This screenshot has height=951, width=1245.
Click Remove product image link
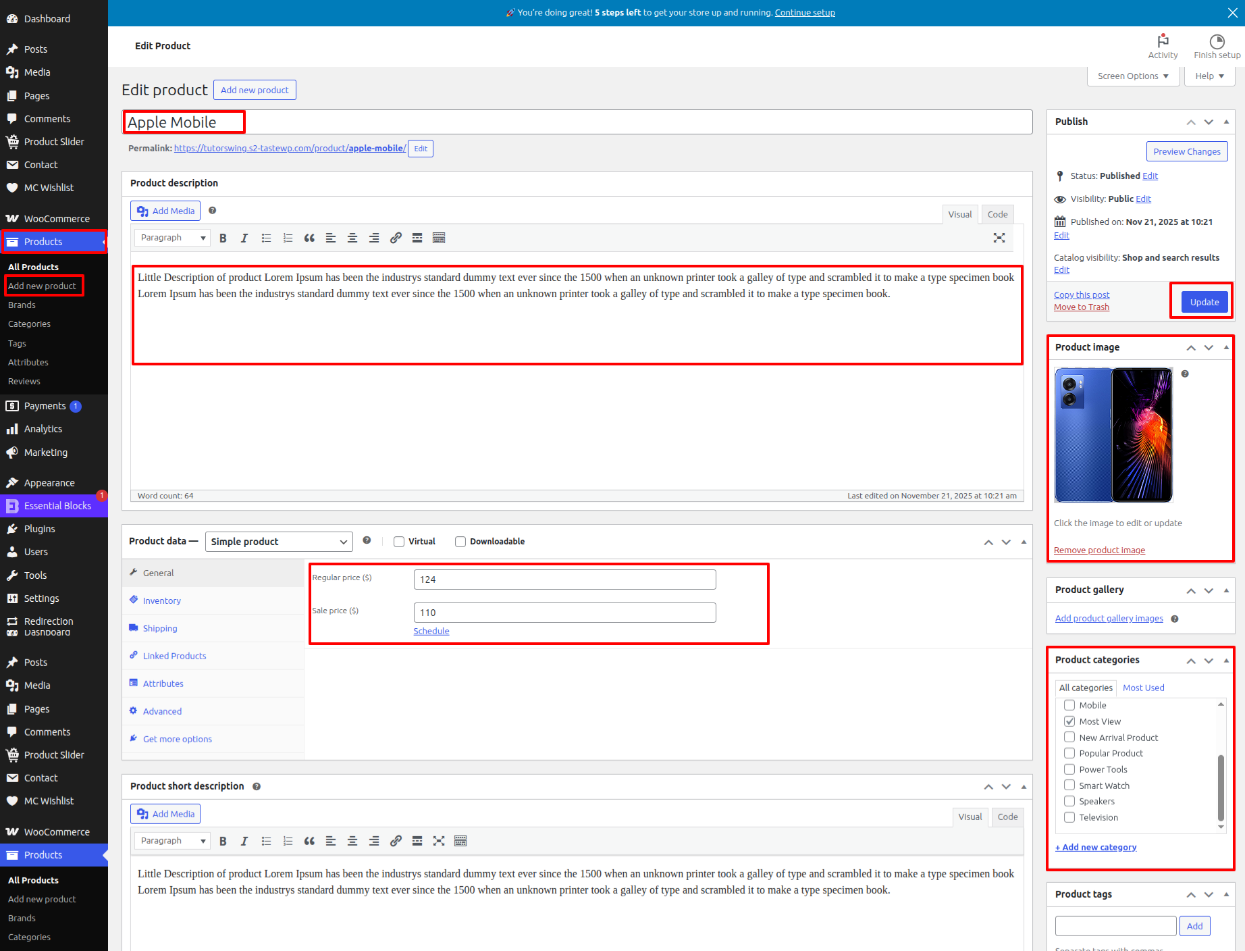coord(1099,550)
